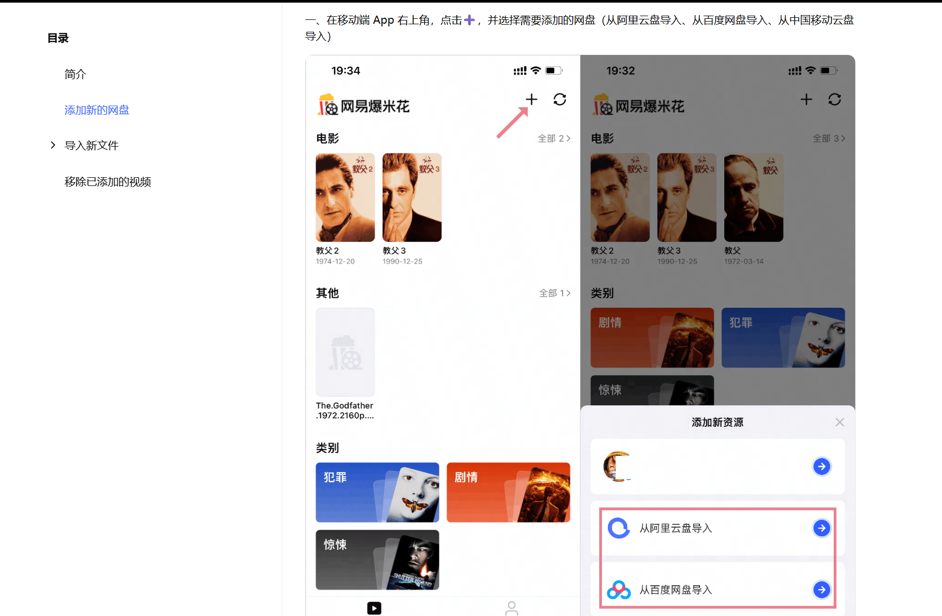Click the account avatar in 添加新资源 panel
The height and width of the screenshot is (616, 942).
618,466
